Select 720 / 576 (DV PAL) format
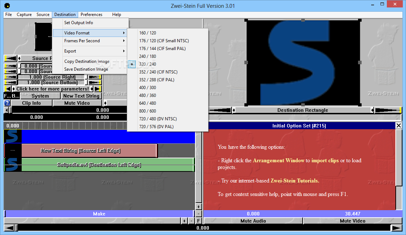406x235 pixels. (168, 127)
